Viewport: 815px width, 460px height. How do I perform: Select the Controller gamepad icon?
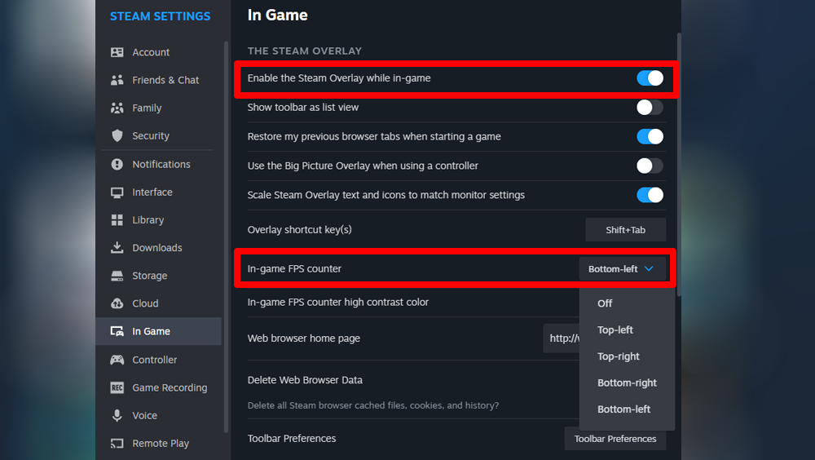(x=117, y=360)
